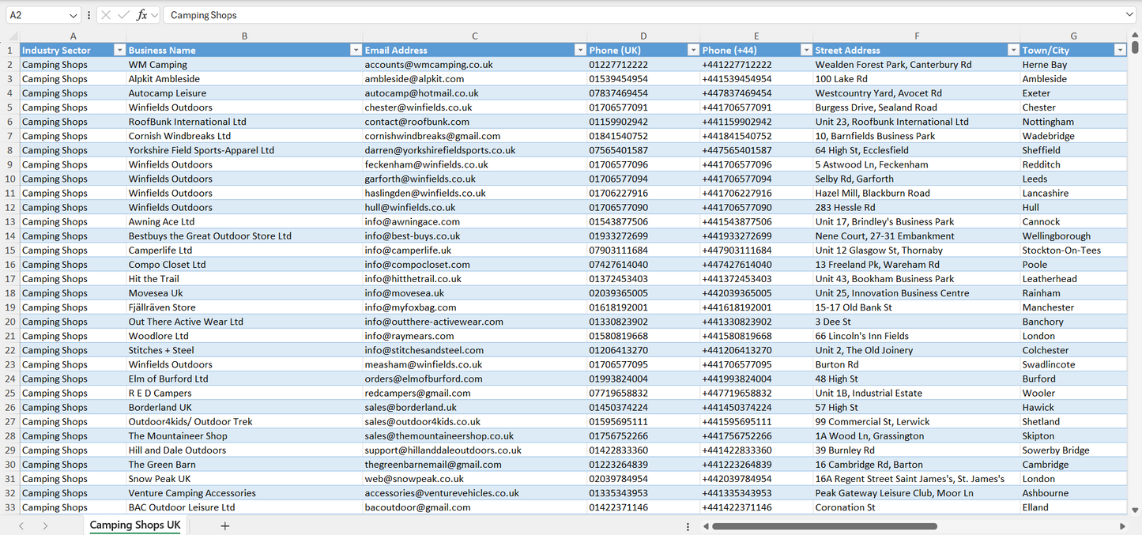Image resolution: width=1142 pixels, height=535 pixels.
Task: Select cell Wealden Forest Park, Canterbury Rd
Action: click(x=917, y=65)
